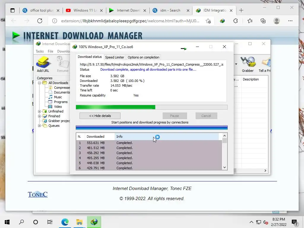
Task: Switch to the office tool plus tab
Action: (x=41, y=10)
